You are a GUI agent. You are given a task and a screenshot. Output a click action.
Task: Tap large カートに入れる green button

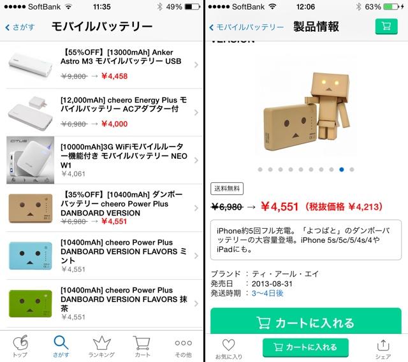point(306,321)
